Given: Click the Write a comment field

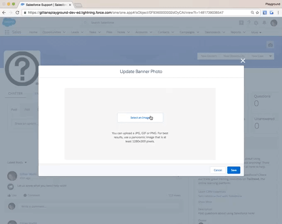Looking at the screenshot, I should click(x=99, y=207).
